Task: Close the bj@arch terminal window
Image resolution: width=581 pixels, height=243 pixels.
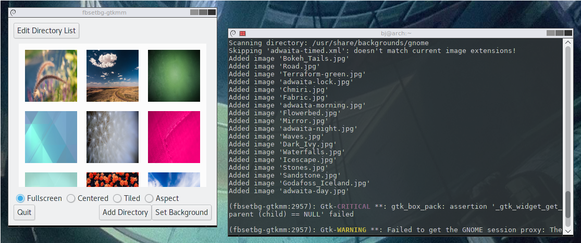Action: (567, 33)
